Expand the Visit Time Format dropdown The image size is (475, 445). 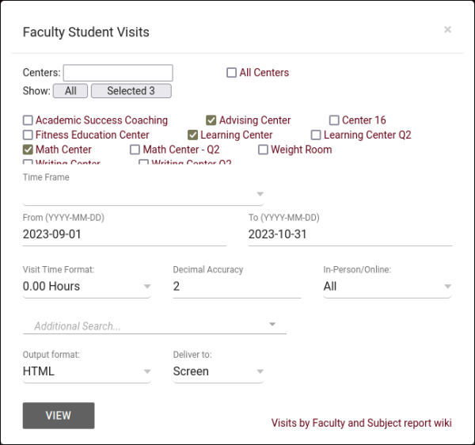pyautogui.click(x=86, y=287)
